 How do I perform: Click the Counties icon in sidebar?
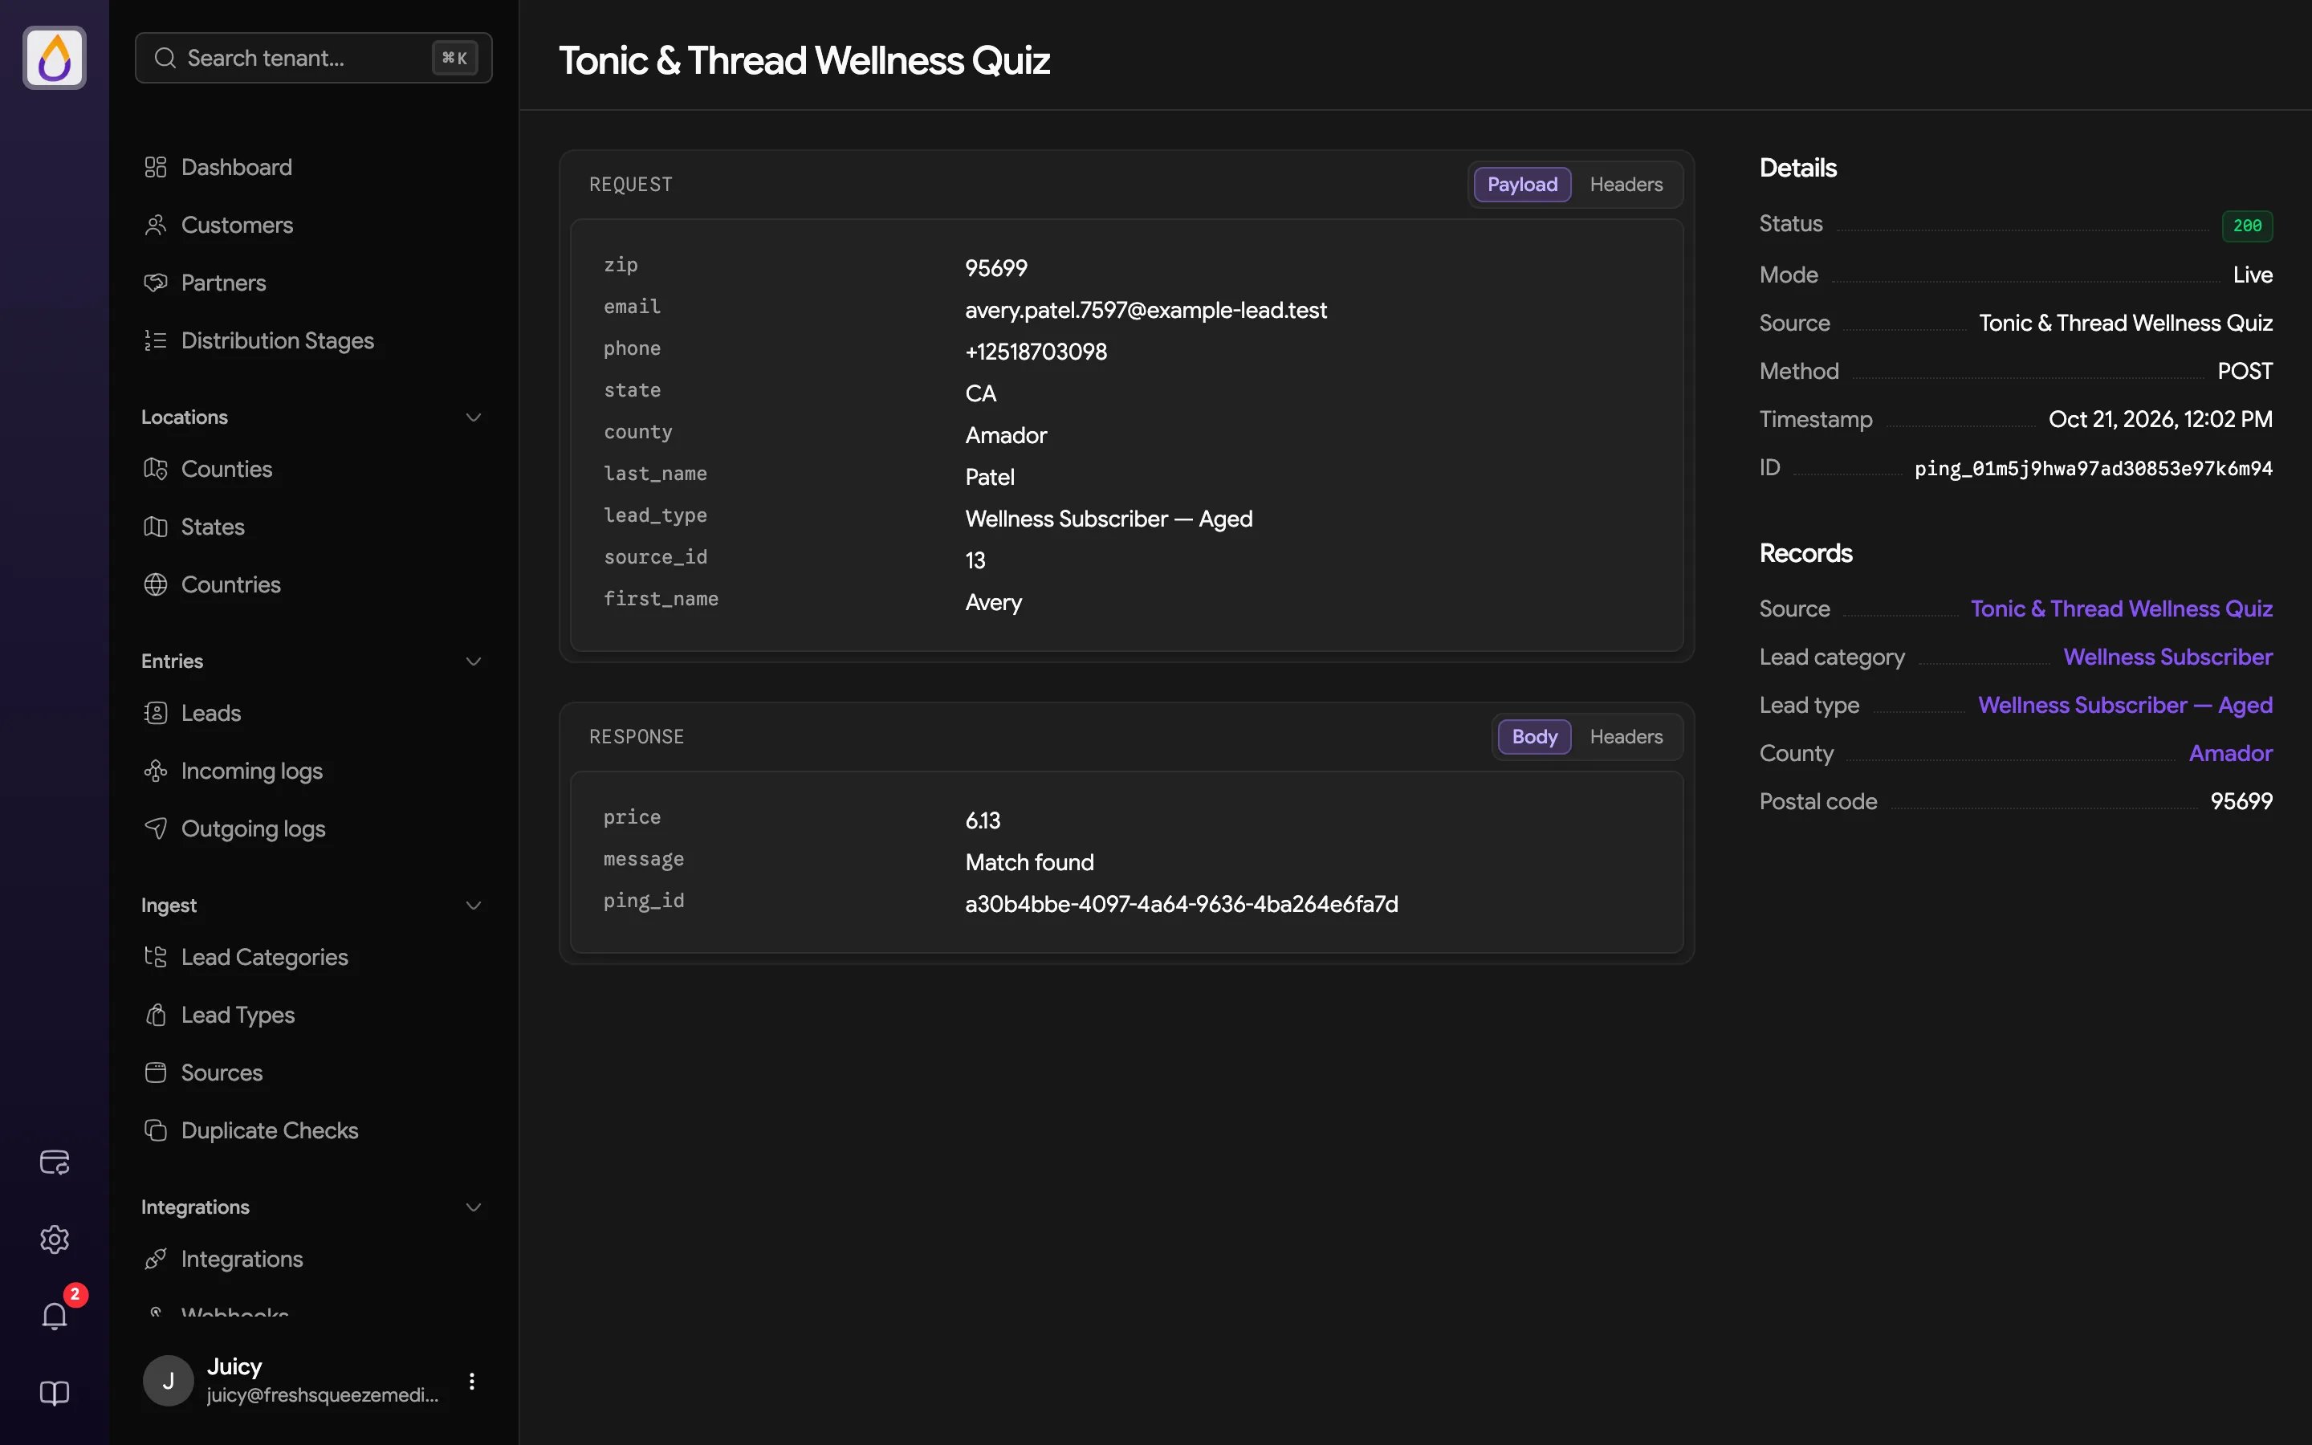pyautogui.click(x=156, y=470)
